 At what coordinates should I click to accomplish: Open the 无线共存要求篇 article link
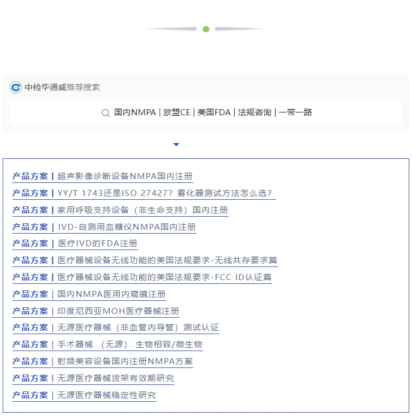coord(167,260)
